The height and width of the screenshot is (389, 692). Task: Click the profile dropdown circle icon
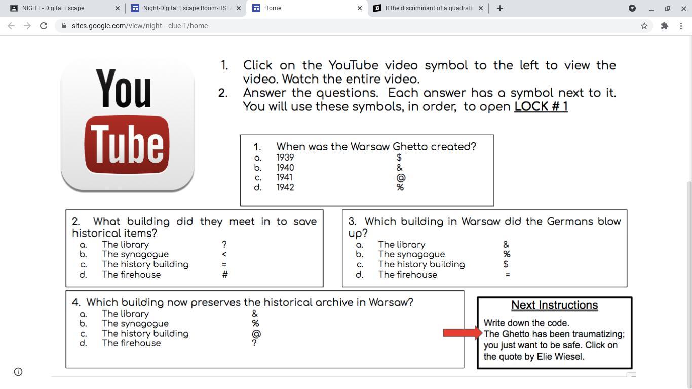(x=632, y=8)
